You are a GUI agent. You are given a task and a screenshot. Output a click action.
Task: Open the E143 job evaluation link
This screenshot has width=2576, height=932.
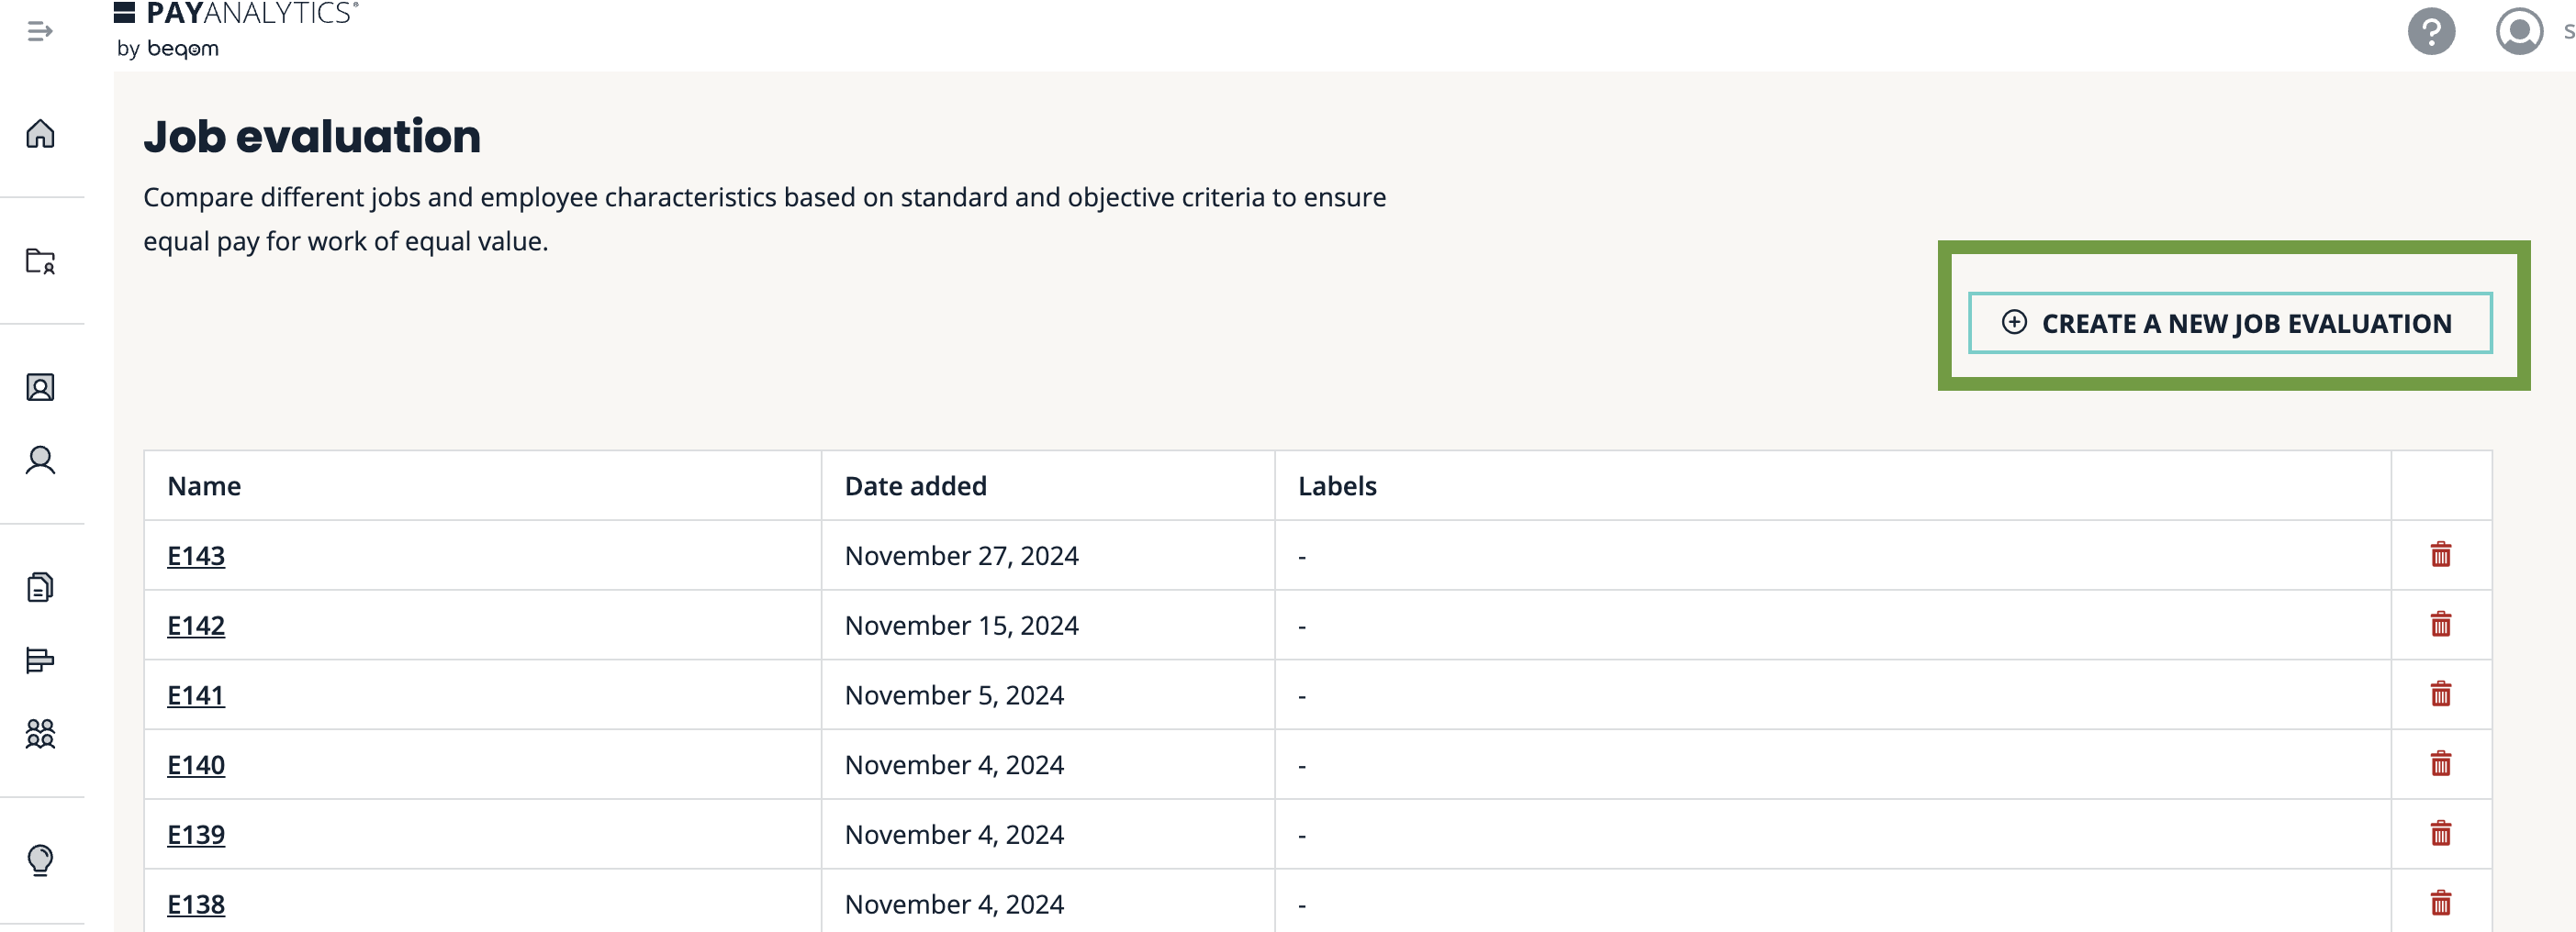point(196,555)
